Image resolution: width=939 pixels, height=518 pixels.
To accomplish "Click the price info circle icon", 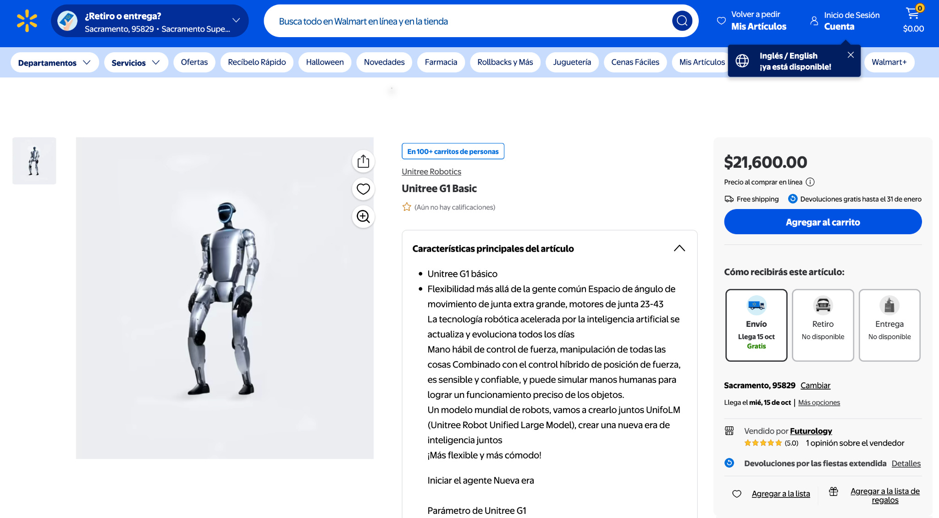I will coord(810,182).
